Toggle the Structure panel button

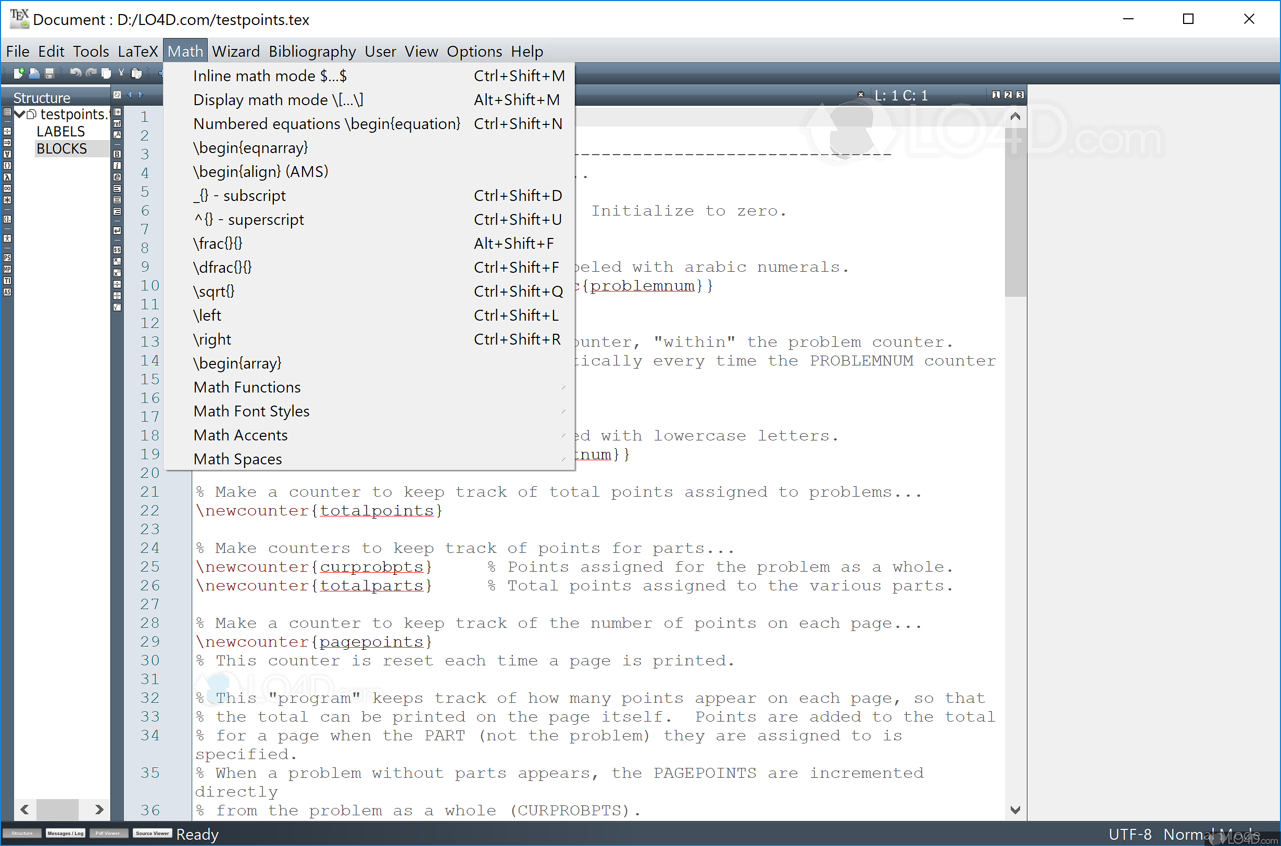(21, 834)
